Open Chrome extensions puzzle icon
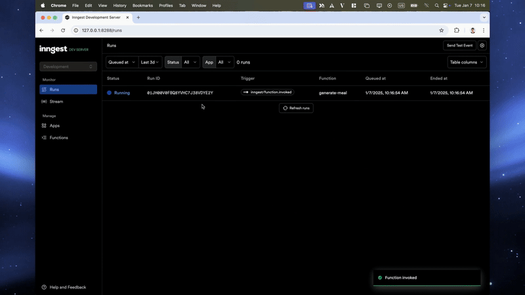525x295 pixels. pos(457,30)
